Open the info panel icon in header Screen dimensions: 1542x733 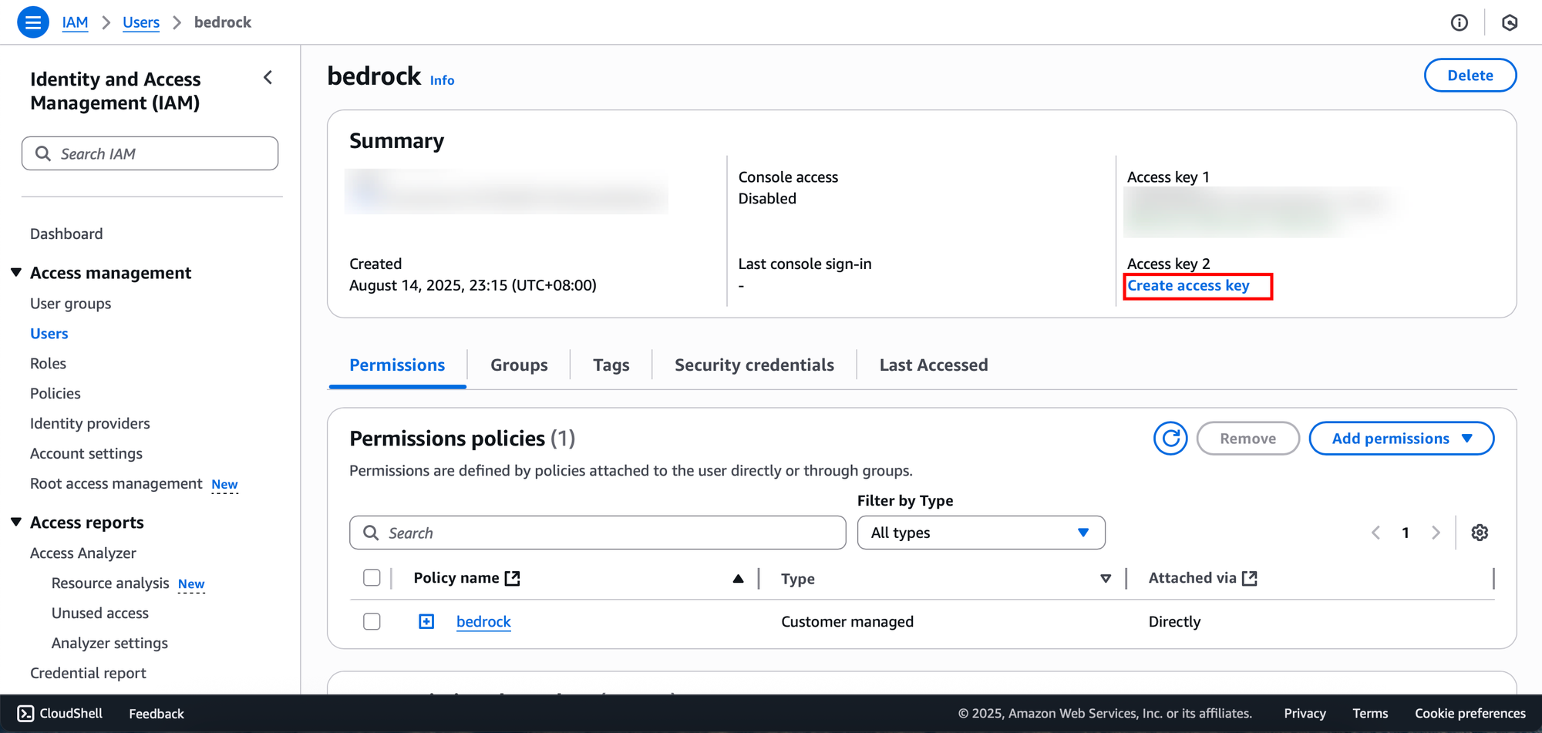pos(1459,22)
